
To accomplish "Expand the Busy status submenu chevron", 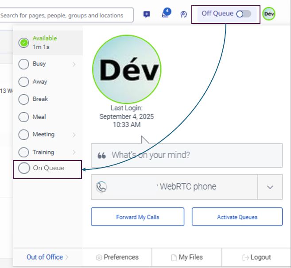I will (74, 64).
